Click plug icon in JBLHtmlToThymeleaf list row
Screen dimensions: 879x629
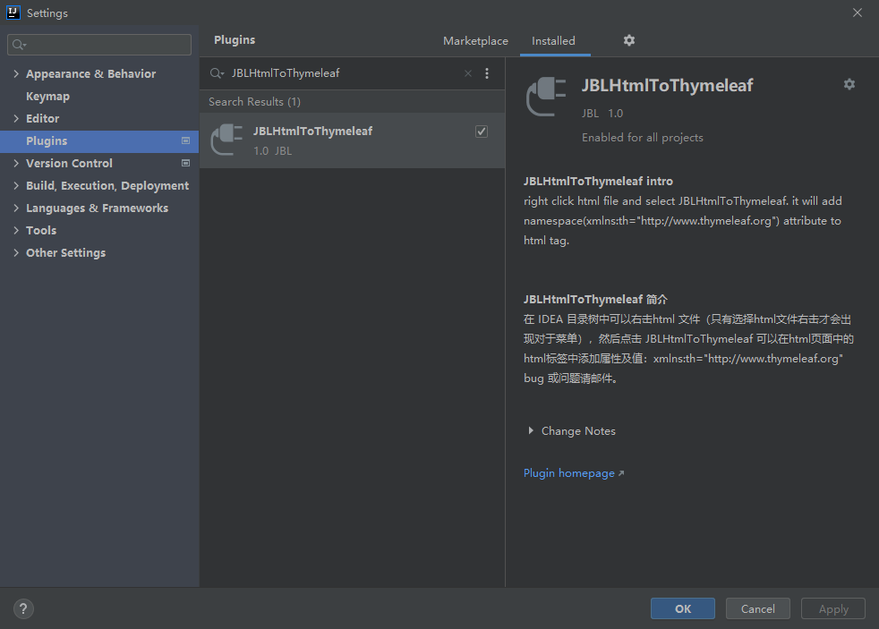point(226,140)
